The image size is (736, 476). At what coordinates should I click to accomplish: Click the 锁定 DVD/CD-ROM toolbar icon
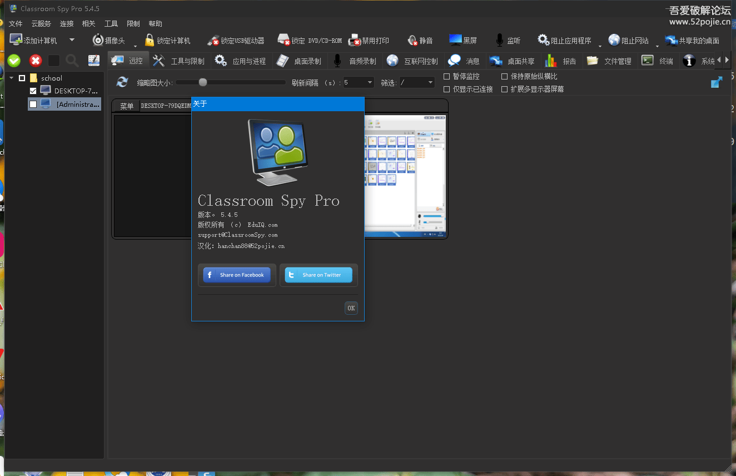[x=284, y=40]
